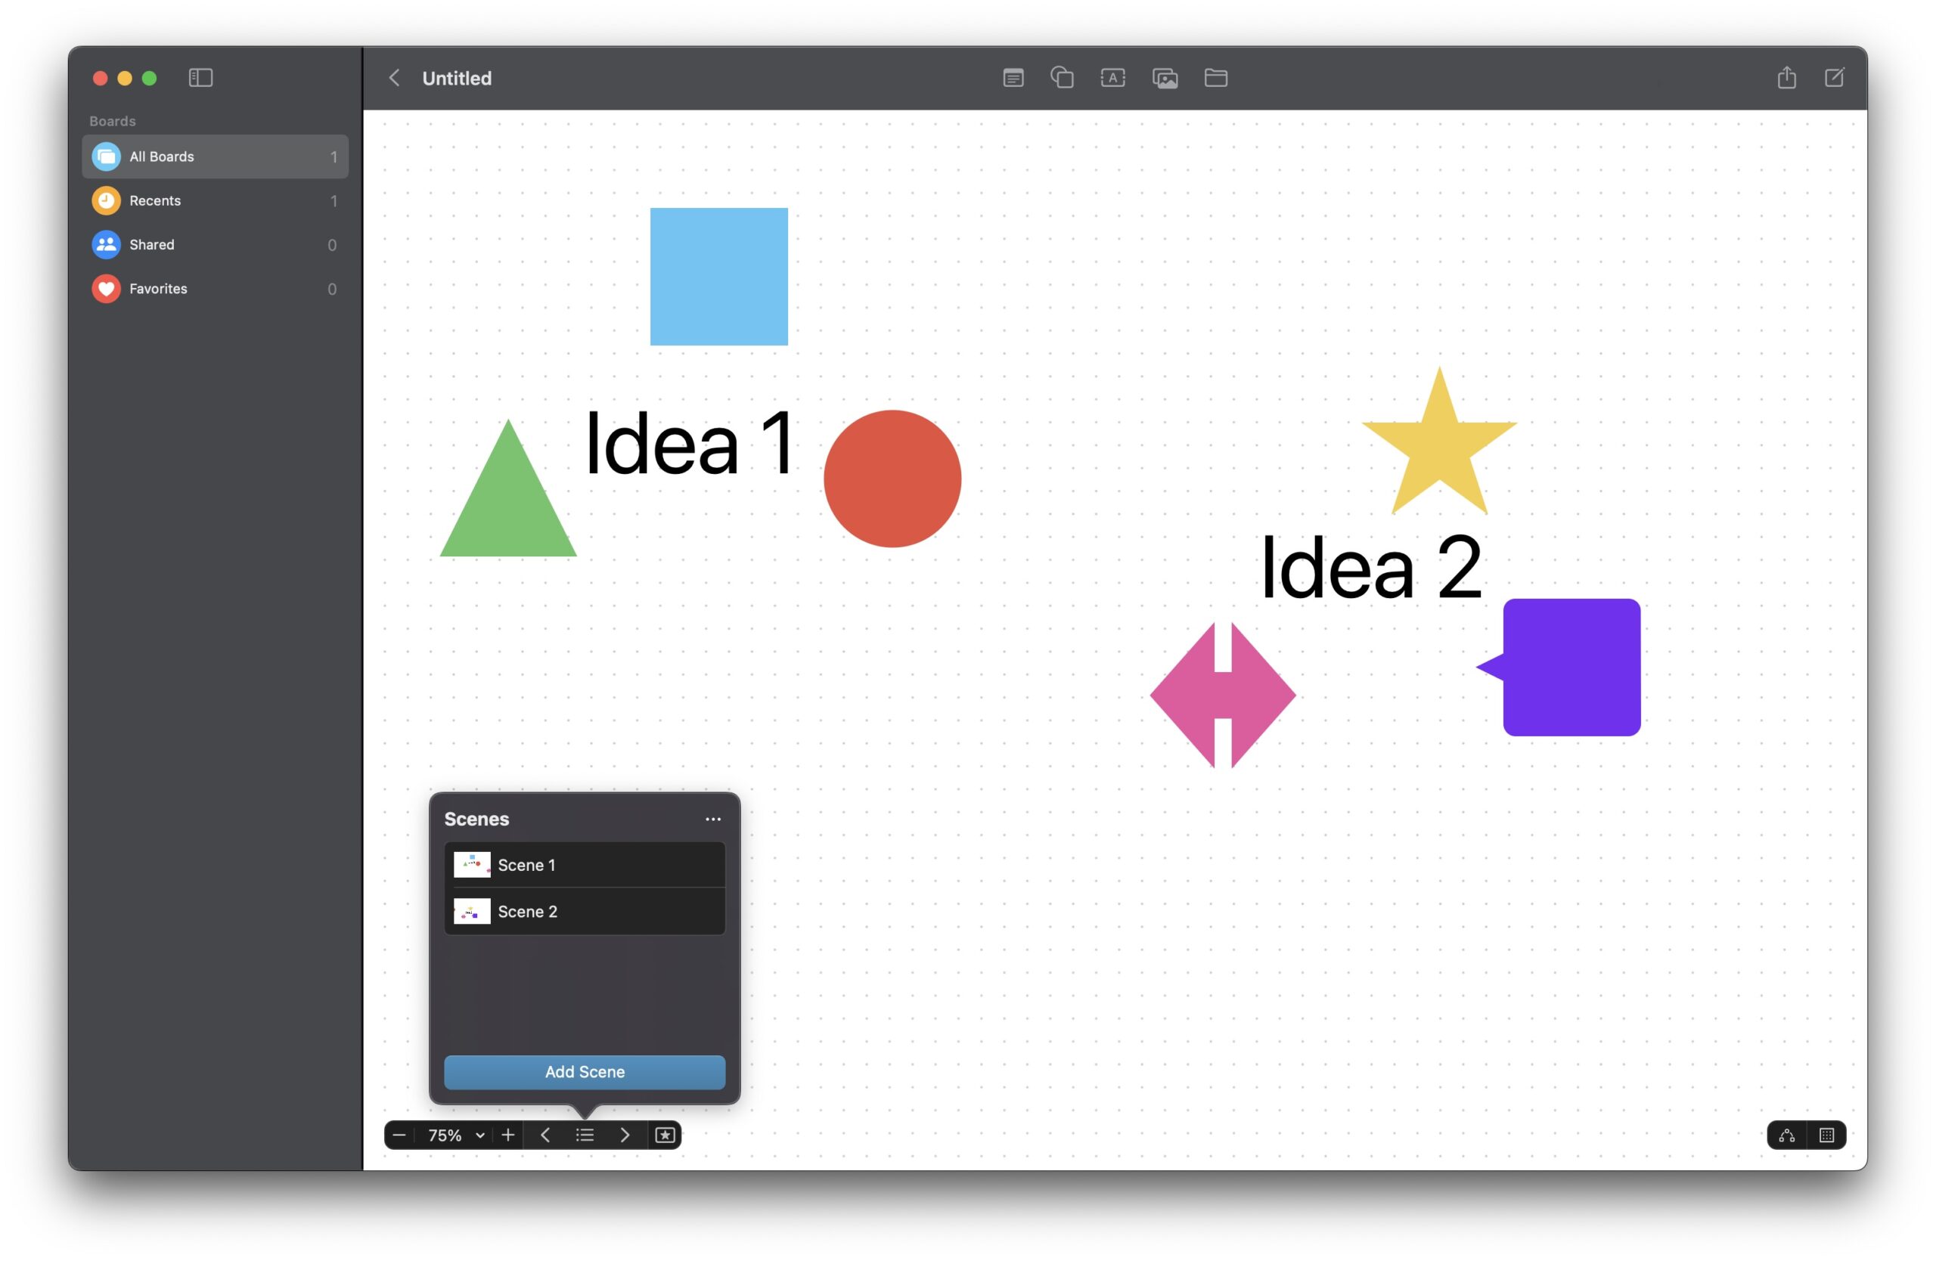Image resolution: width=1936 pixels, height=1261 pixels.
Task: Open the share/export icon
Action: point(1786,78)
